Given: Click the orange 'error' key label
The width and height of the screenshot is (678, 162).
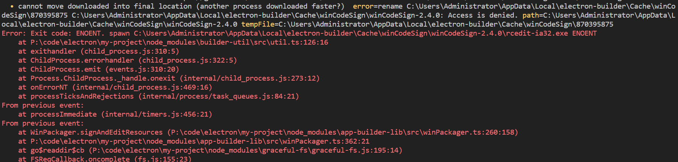Looking at the screenshot, I should point(363,6).
